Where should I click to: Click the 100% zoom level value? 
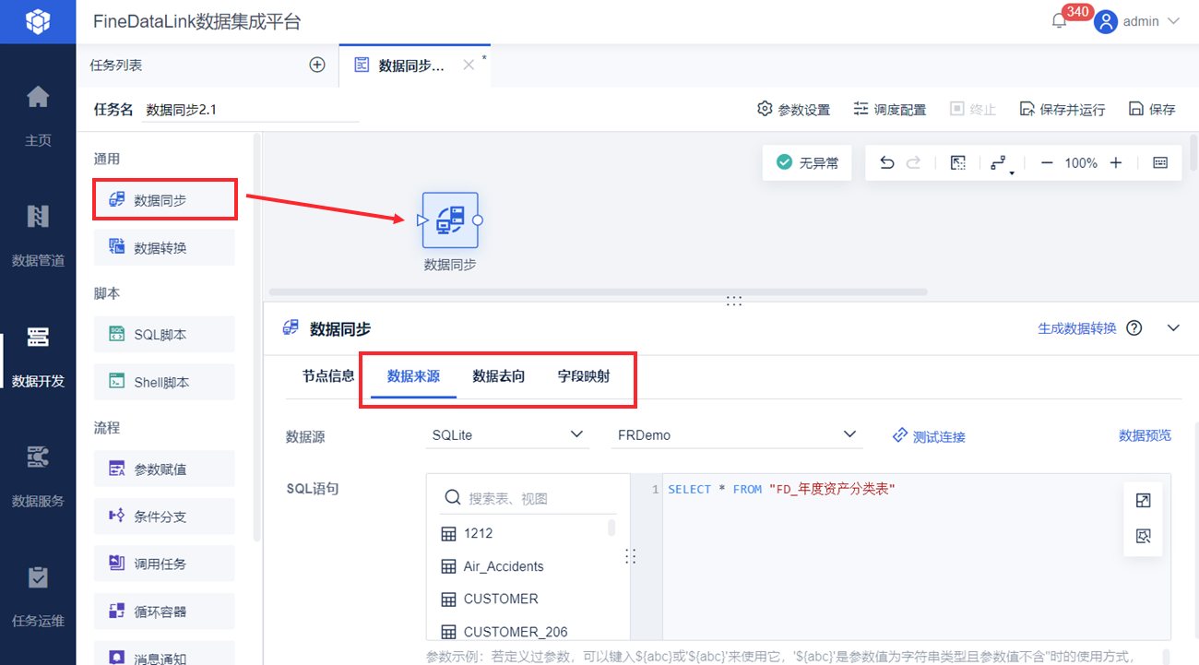click(x=1081, y=163)
